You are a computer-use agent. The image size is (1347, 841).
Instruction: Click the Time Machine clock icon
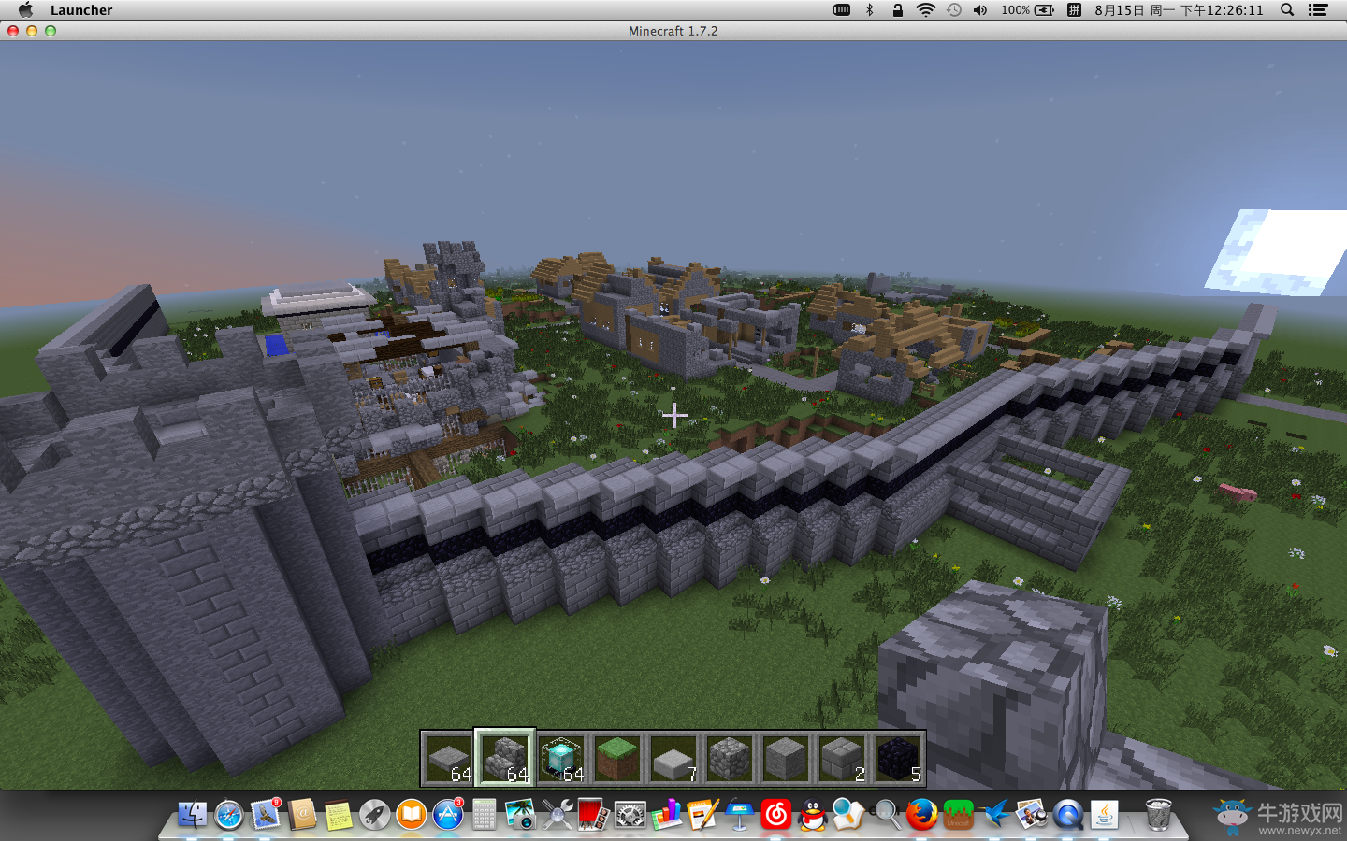coord(953,9)
